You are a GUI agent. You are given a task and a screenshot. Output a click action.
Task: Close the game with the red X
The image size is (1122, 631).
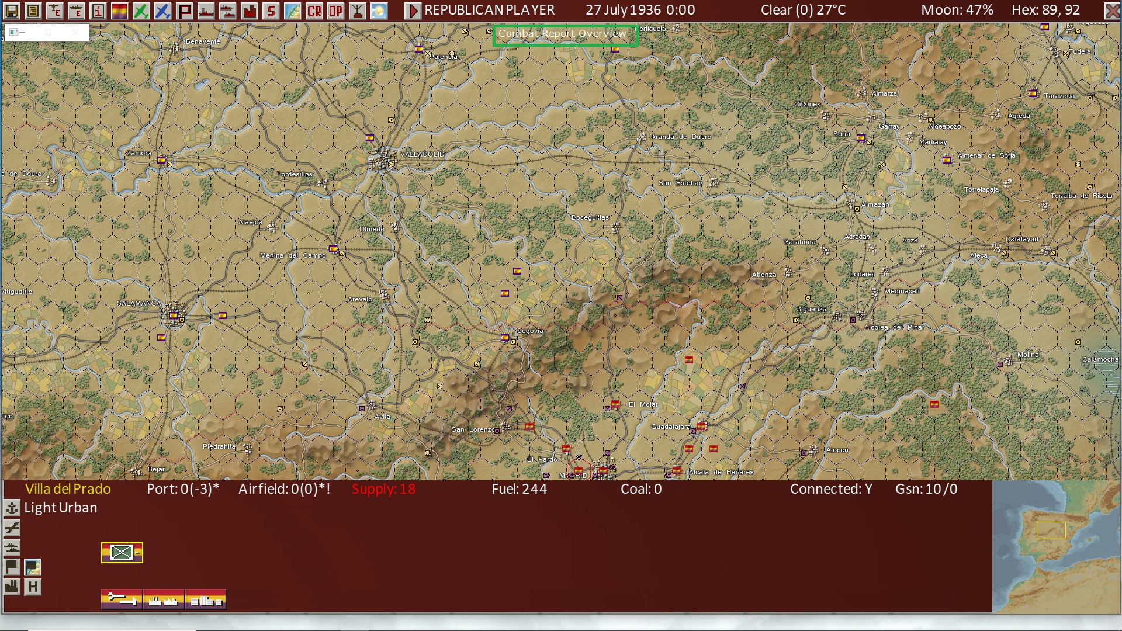pos(1112,11)
